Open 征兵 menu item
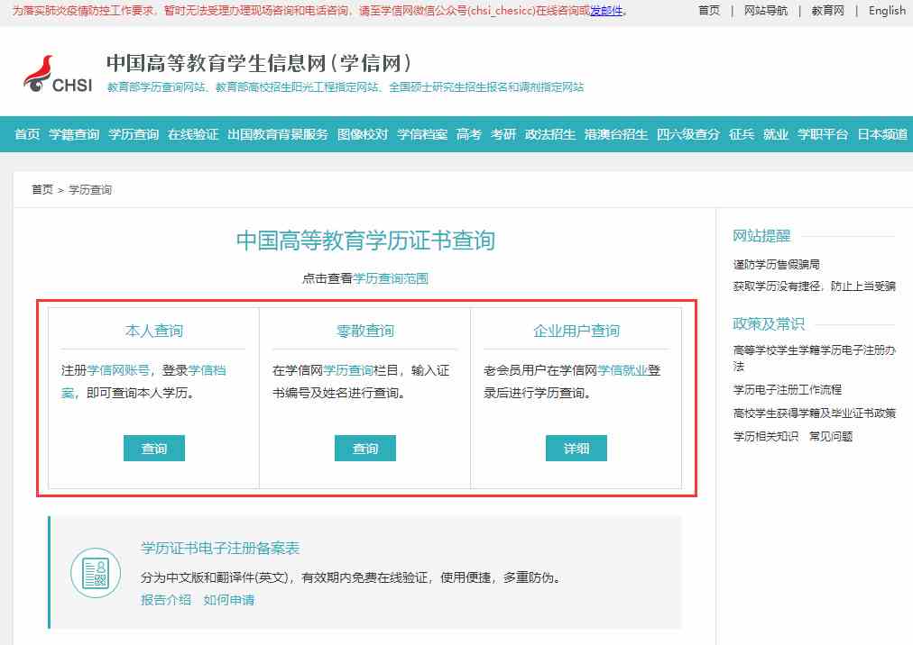913x645 pixels. [742, 134]
